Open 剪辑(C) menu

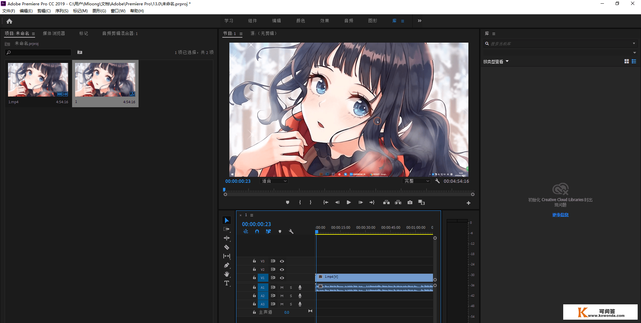click(x=44, y=11)
